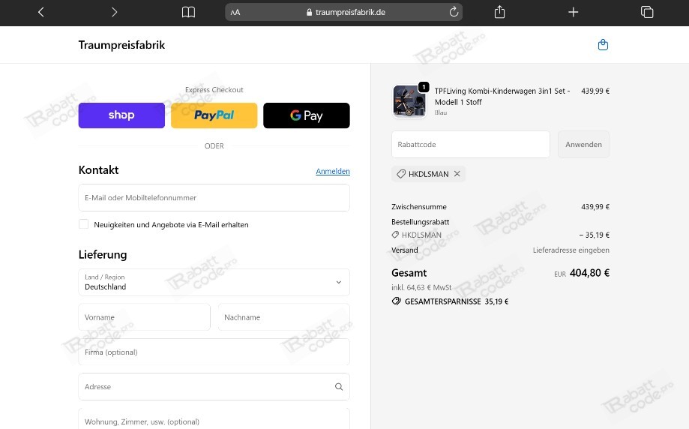
Task: Click the TPFLiving Kombi-Kinderwagen product name
Action: [502, 96]
